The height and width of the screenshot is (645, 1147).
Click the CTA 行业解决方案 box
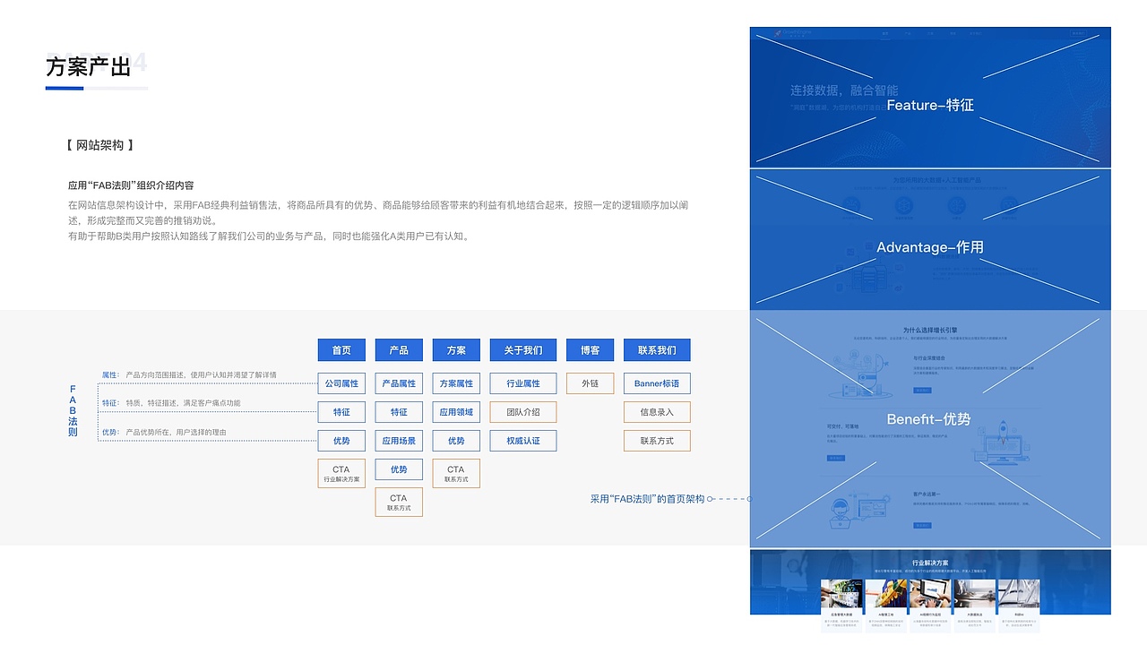coord(341,472)
